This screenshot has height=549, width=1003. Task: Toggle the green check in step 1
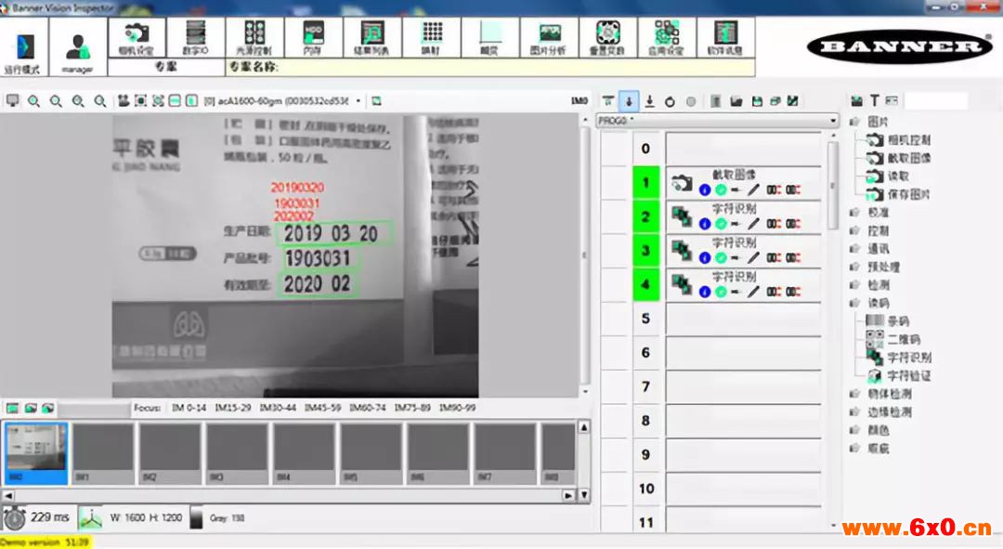(721, 190)
